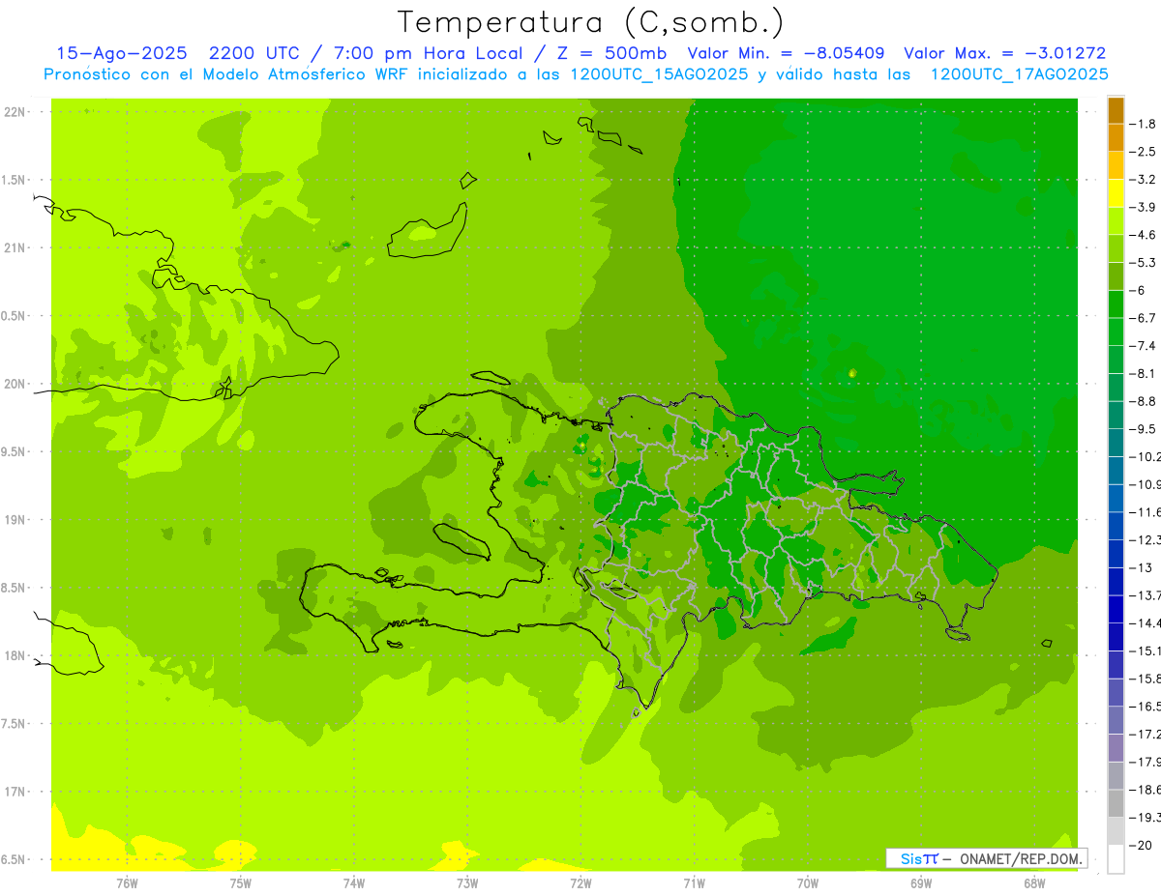Click the "Valor Max. = -3.01272" value

1004,53
